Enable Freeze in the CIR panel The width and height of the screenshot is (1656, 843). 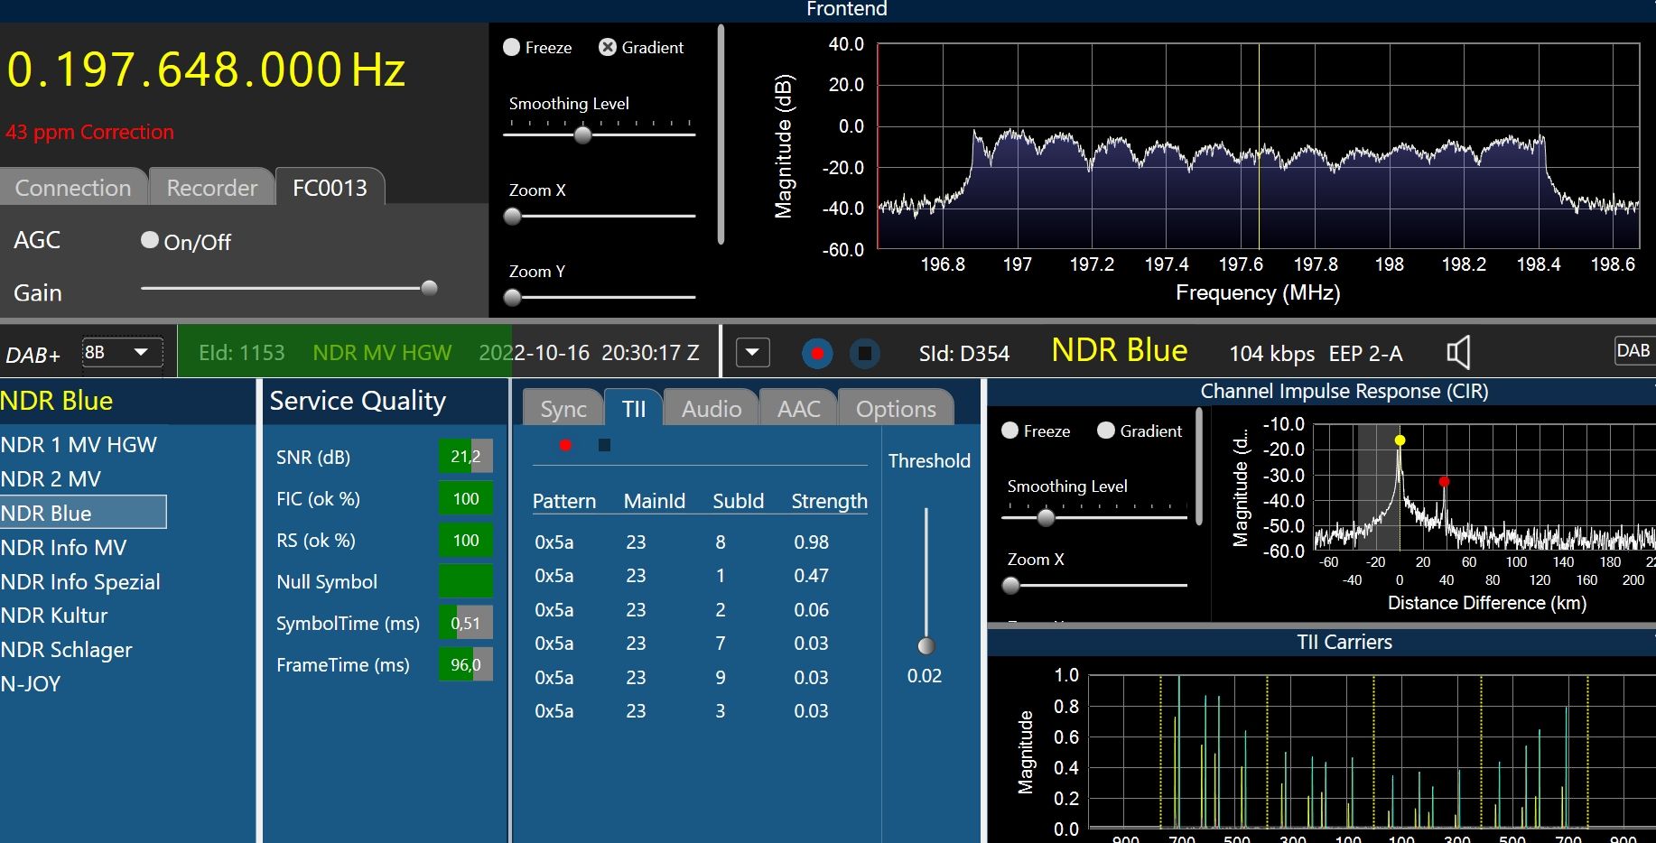click(x=1010, y=431)
